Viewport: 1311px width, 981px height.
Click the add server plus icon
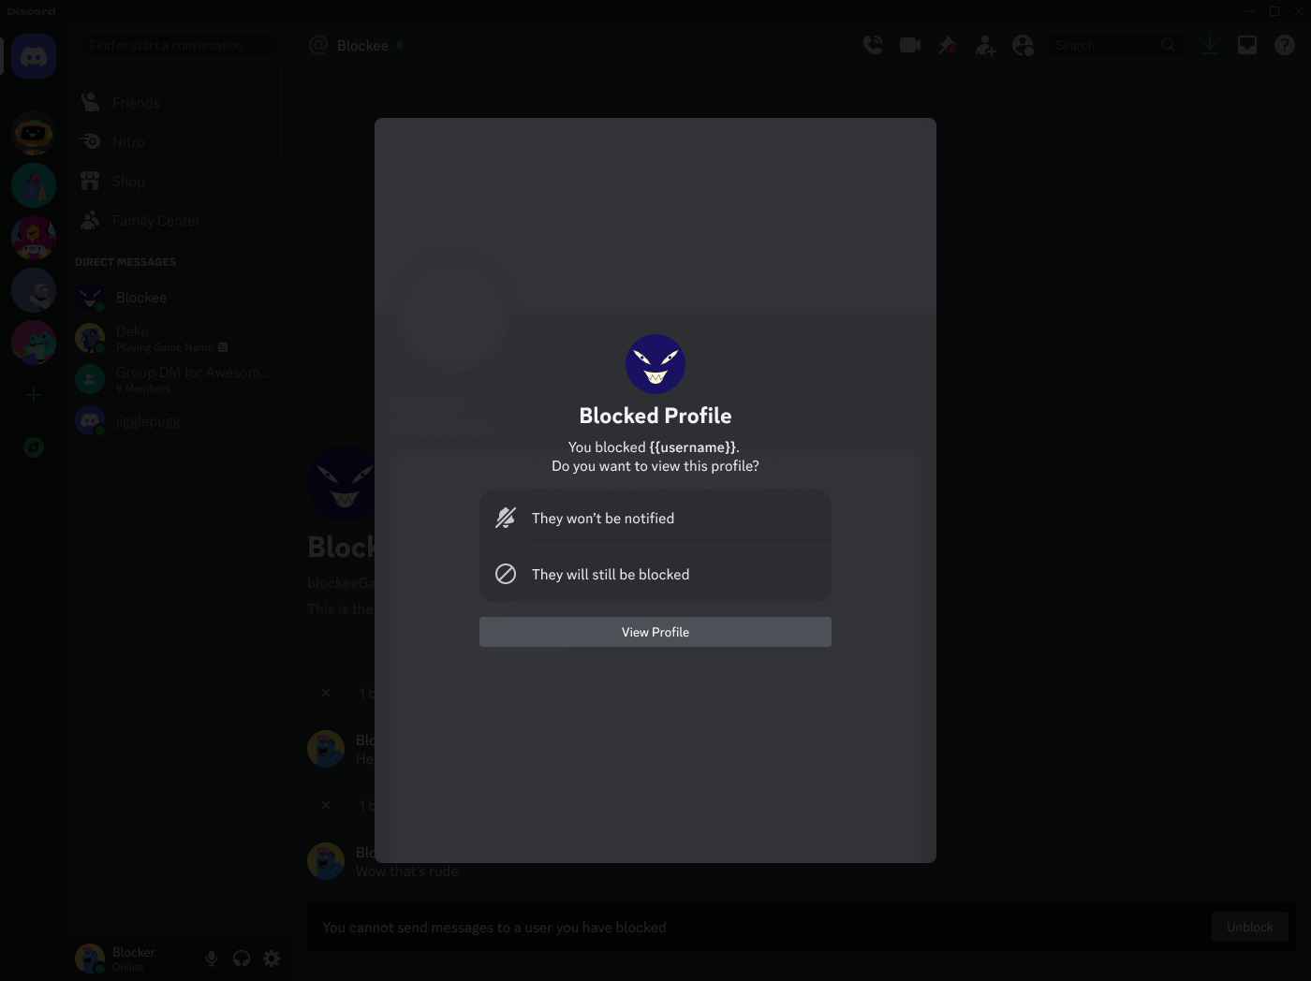pos(33,395)
